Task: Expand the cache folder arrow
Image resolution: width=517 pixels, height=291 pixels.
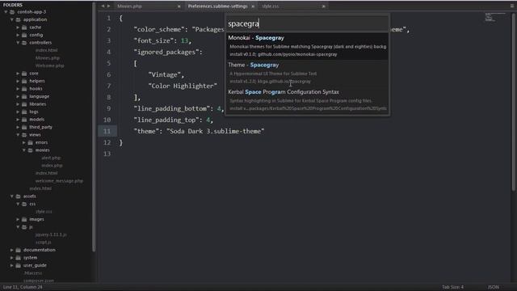Action: point(18,27)
